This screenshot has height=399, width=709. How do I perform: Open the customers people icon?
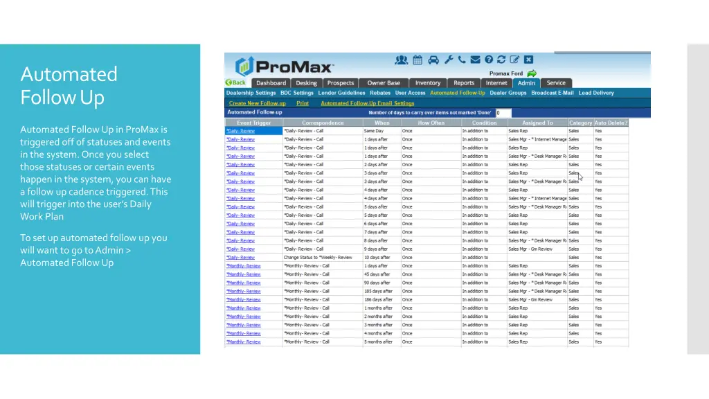(x=401, y=60)
